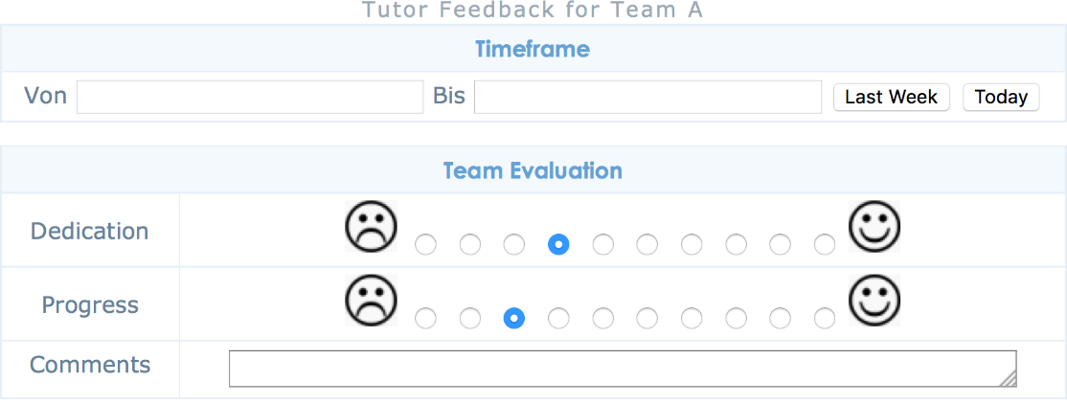
Task: Click the sad face icon in Dedication row
Action: (x=371, y=227)
